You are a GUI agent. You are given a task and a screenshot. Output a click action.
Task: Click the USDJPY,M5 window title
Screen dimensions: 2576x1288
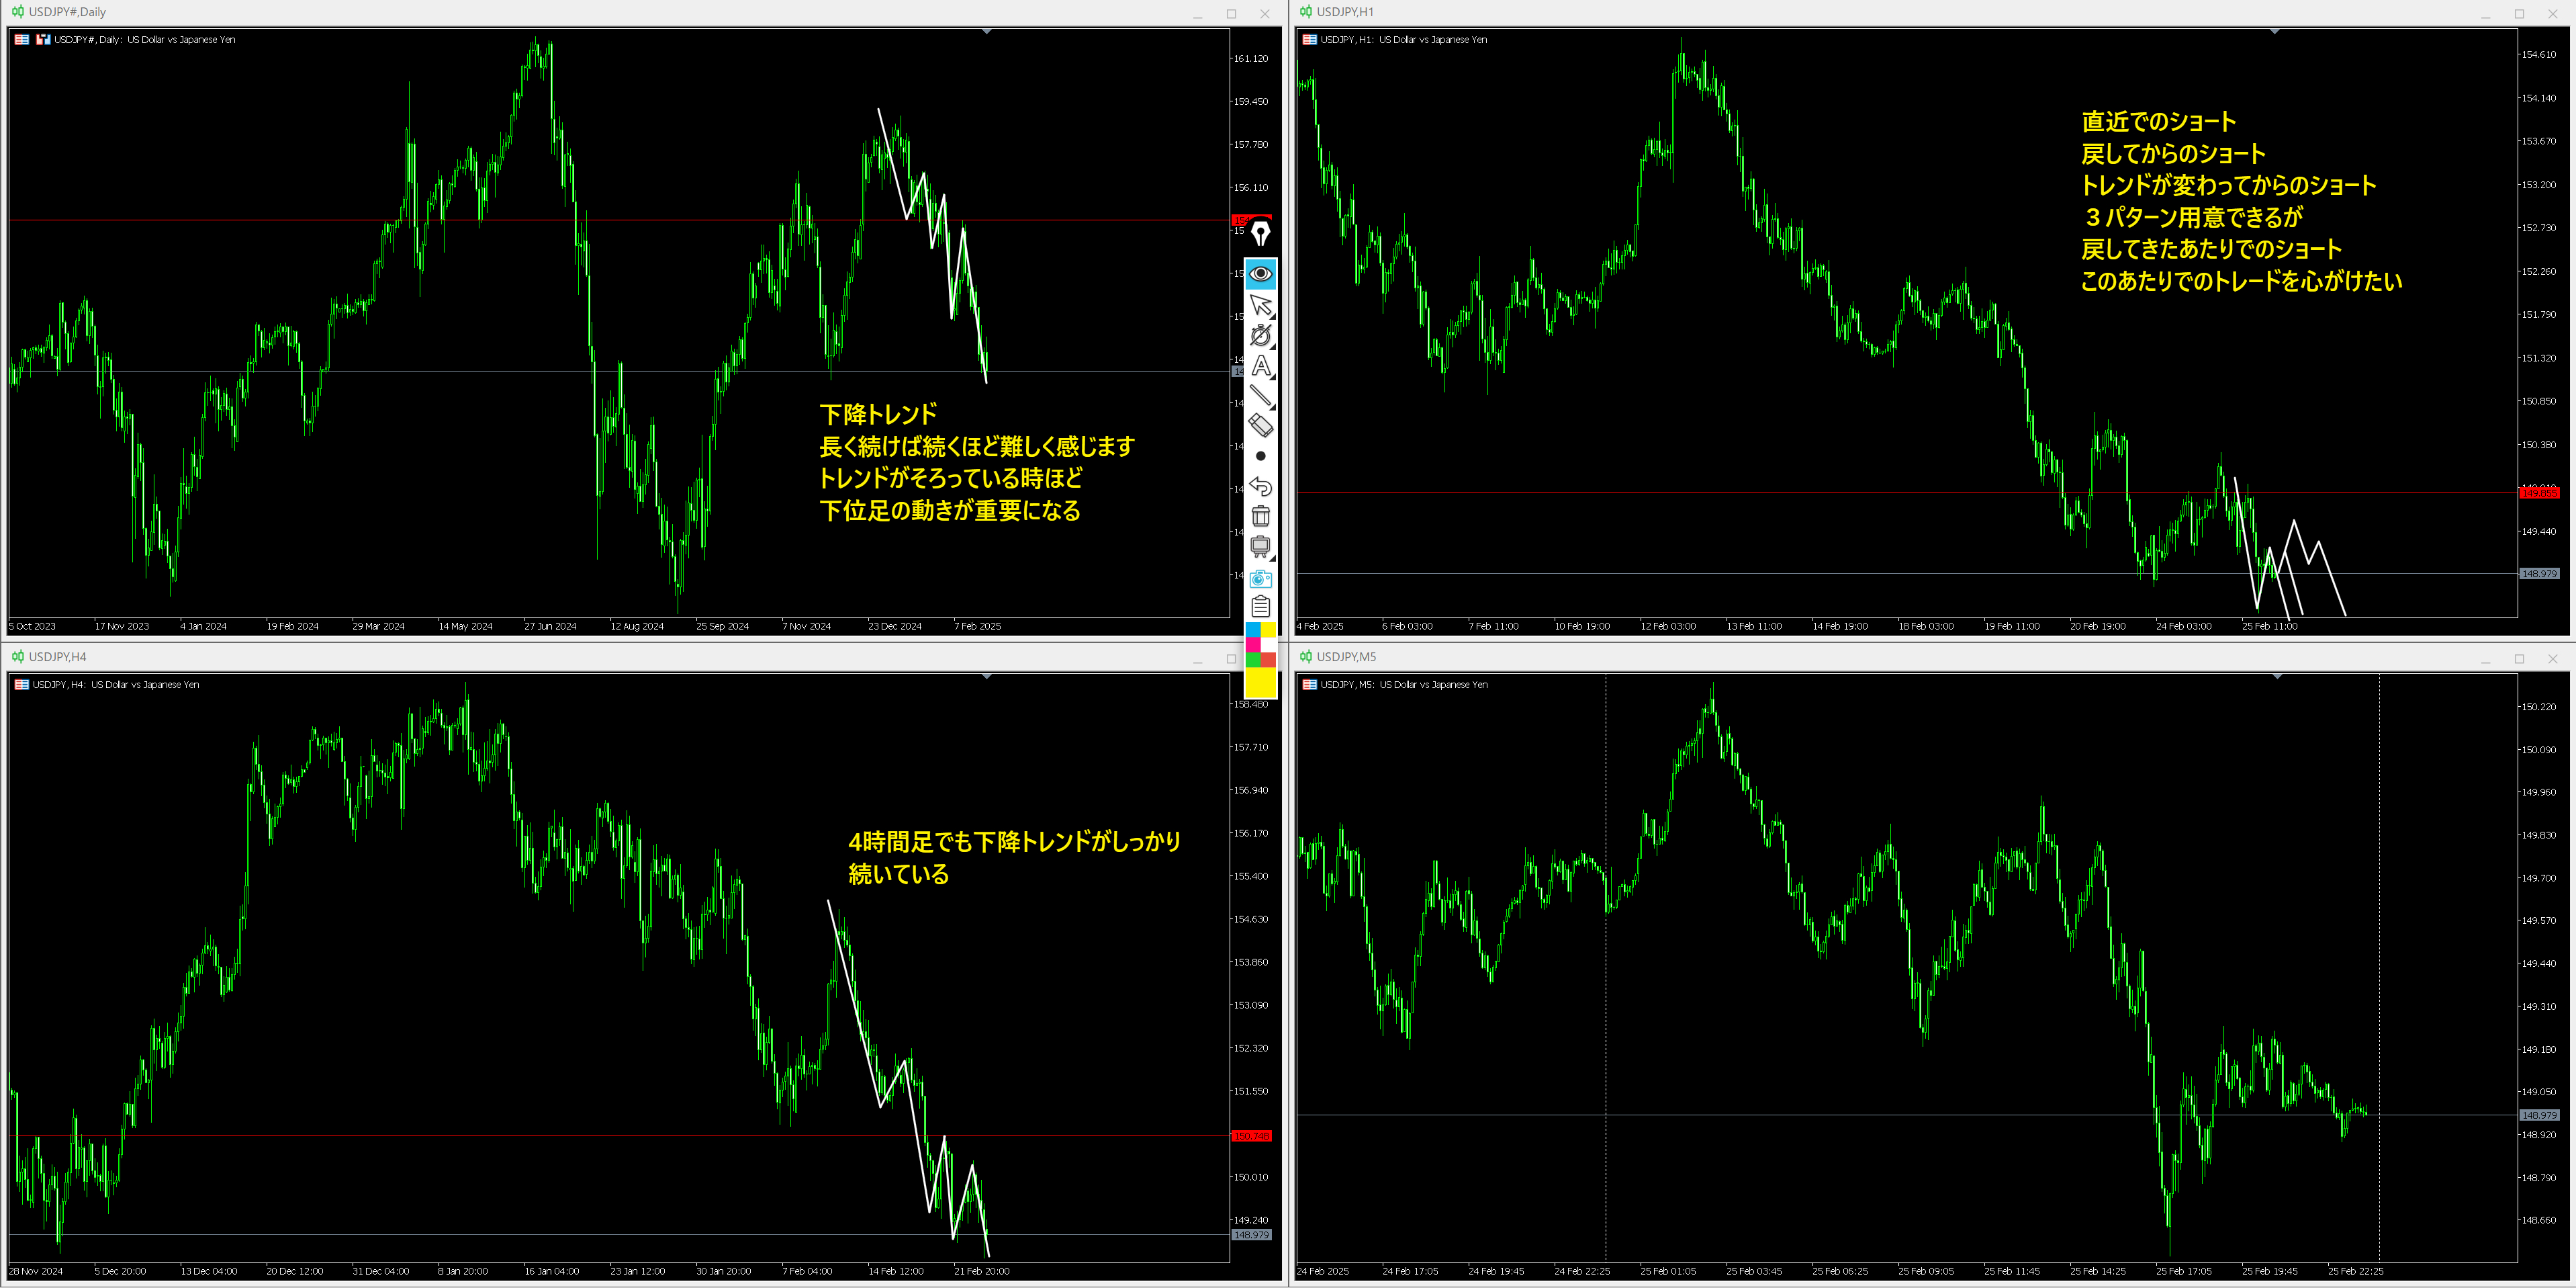[1346, 656]
